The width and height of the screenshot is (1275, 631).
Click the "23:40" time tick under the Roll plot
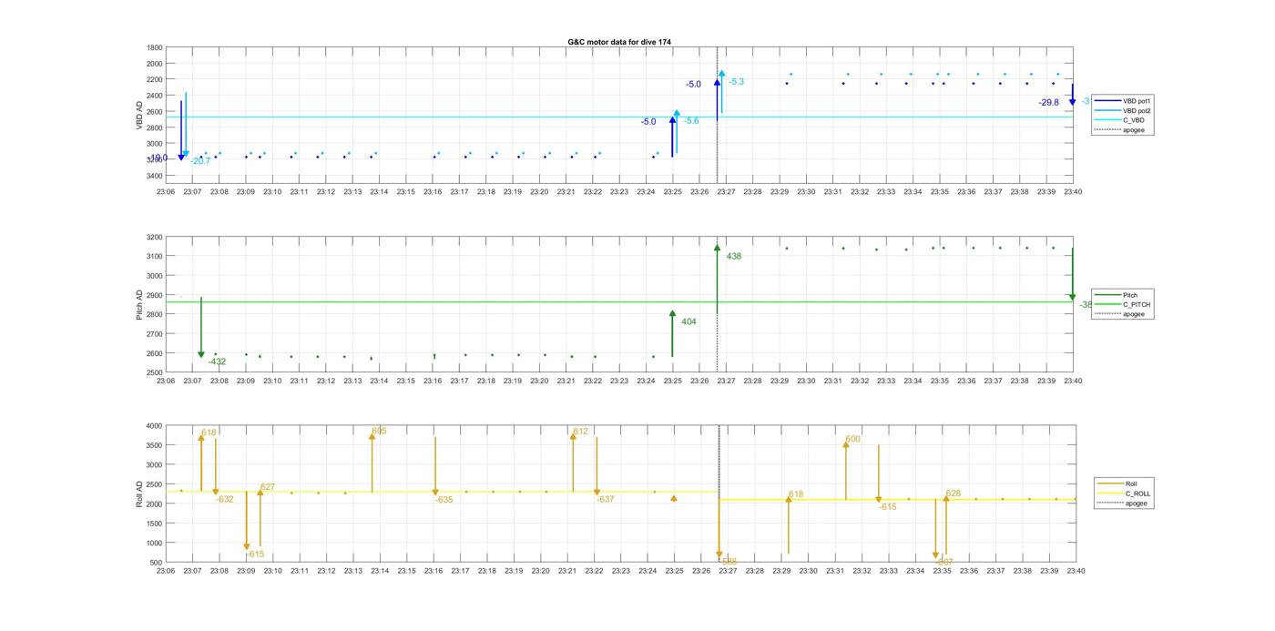coord(1074,572)
